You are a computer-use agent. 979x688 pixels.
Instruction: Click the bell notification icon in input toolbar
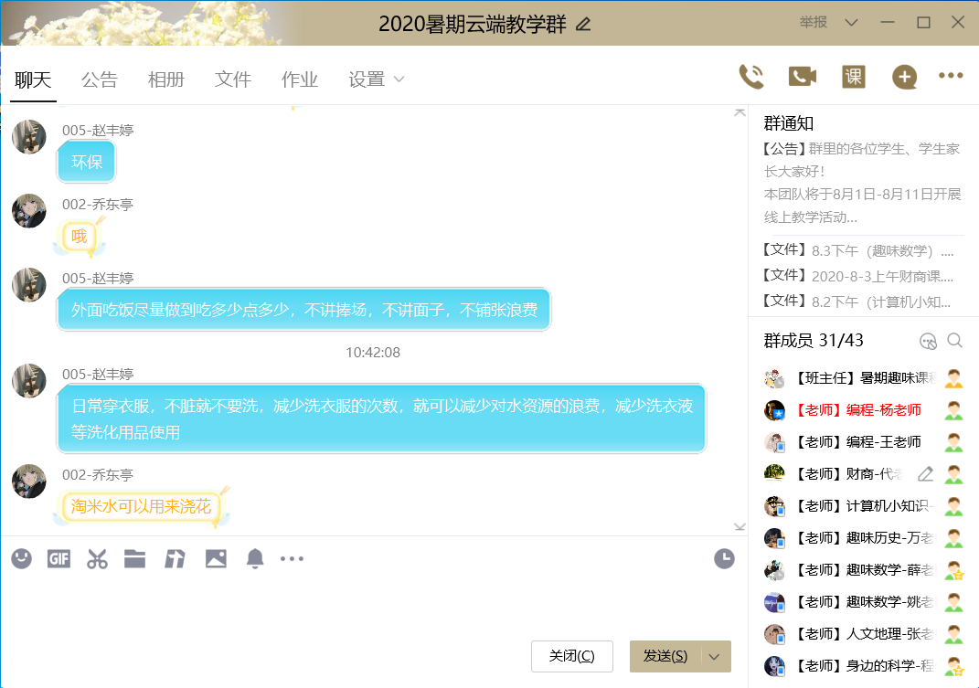click(x=255, y=559)
